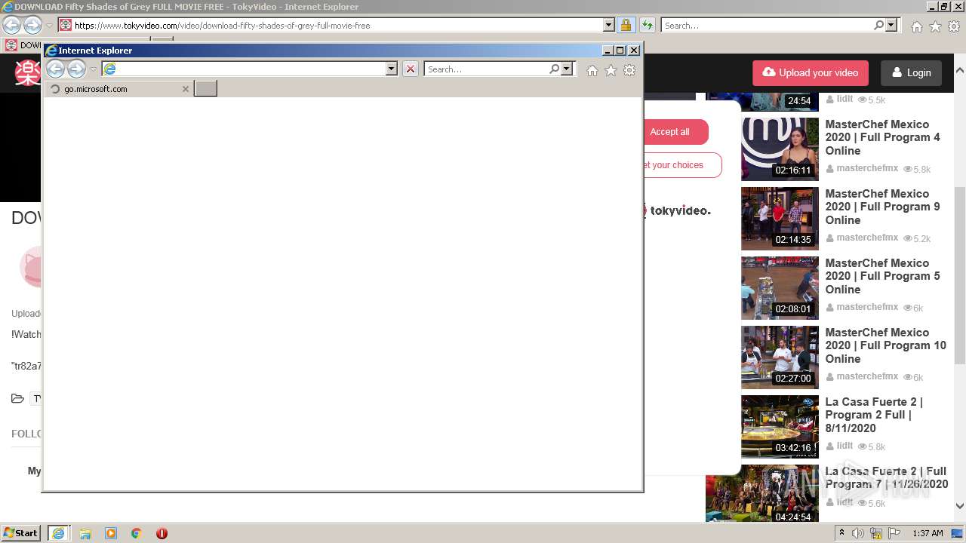Click volume speaker icon in system tray
The image size is (966, 543).
pos(858,533)
